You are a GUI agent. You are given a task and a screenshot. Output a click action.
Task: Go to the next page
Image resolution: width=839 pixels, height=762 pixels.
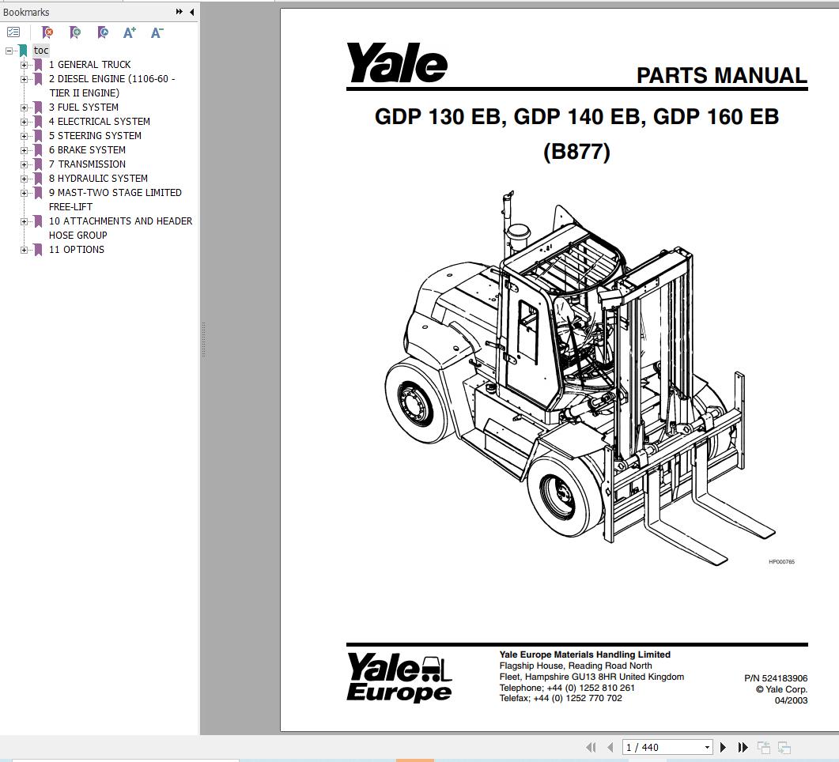(723, 747)
